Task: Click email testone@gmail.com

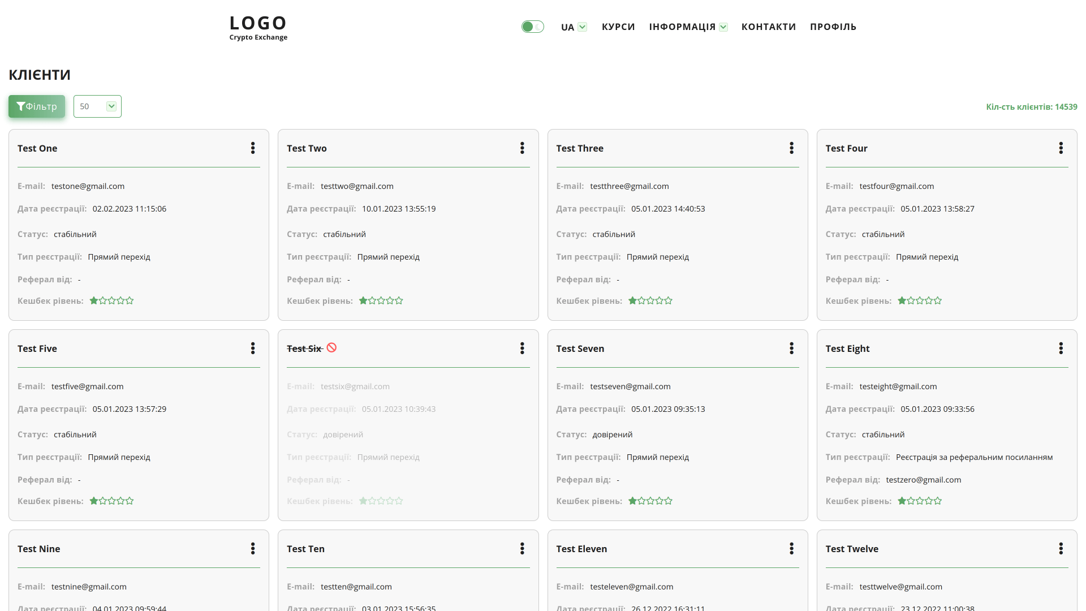Action: (88, 186)
